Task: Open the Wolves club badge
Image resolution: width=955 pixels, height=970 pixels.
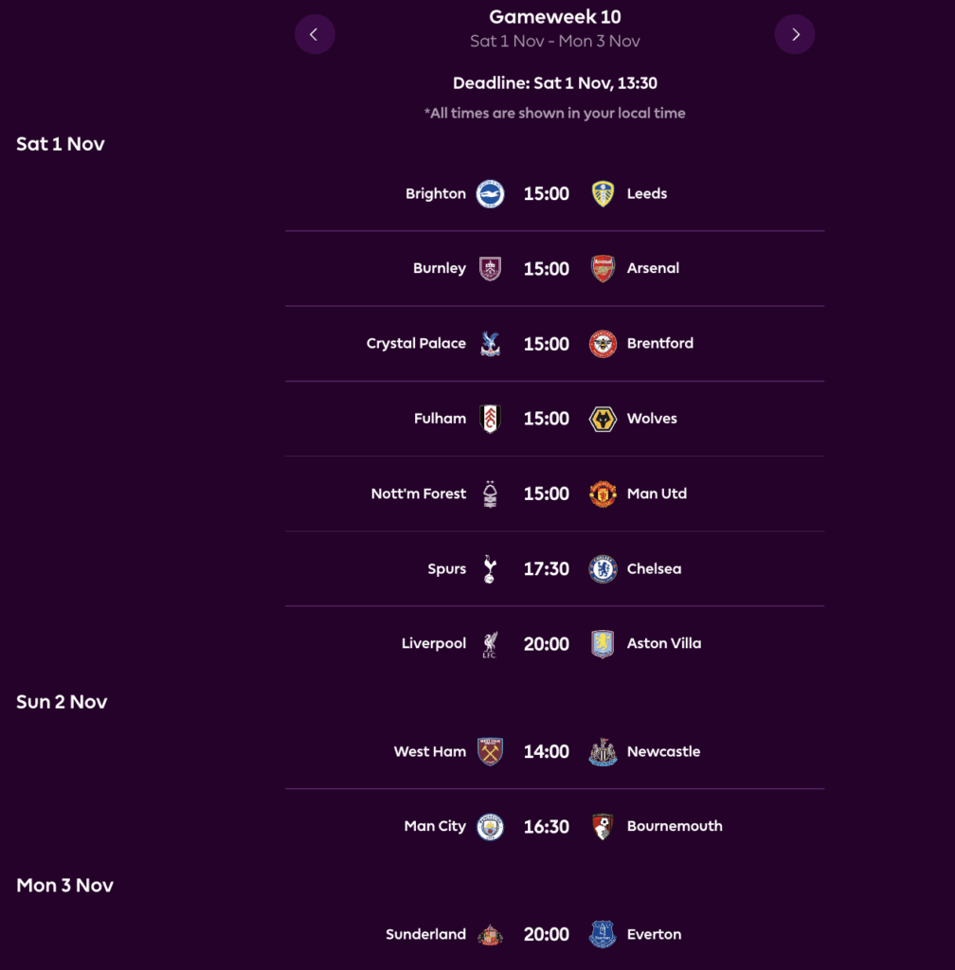Action: coord(604,418)
